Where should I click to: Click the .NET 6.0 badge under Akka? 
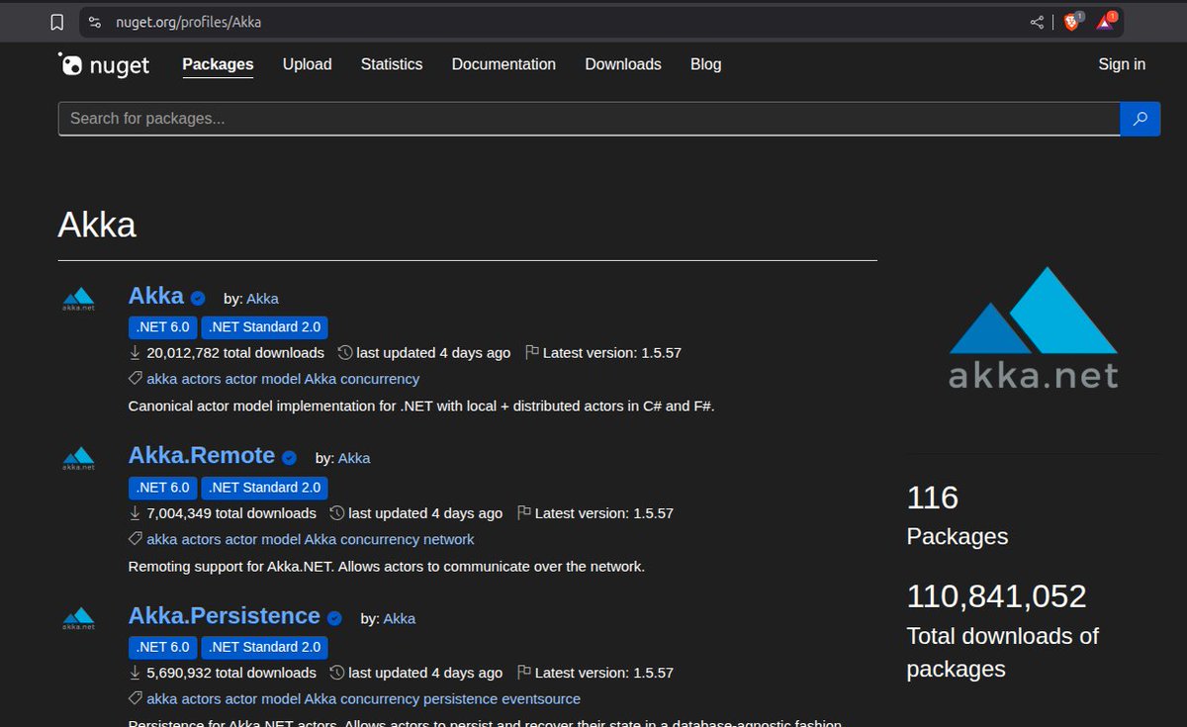pyautogui.click(x=163, y=327)
